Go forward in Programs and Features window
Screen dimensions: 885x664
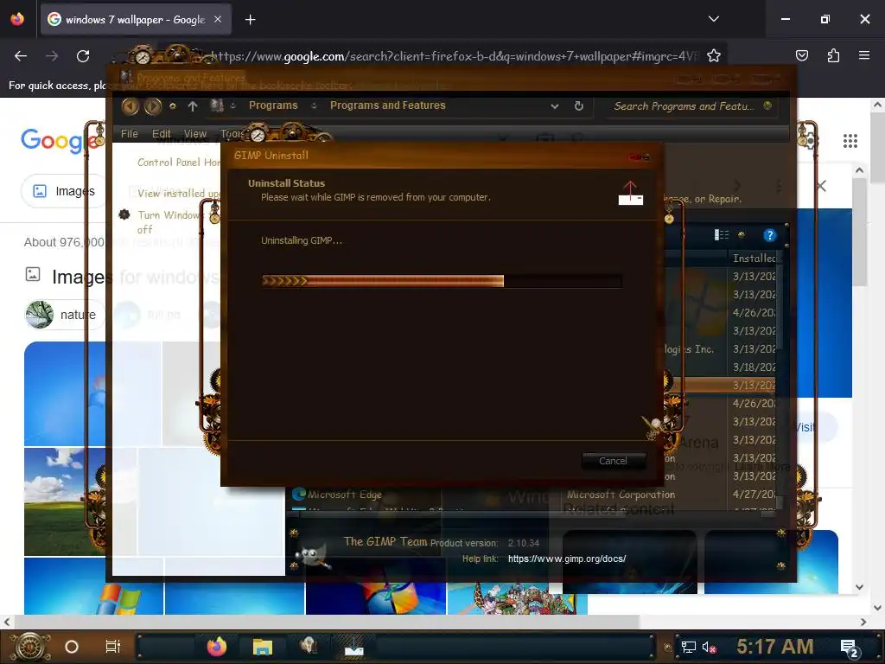(x=152, y=106)
